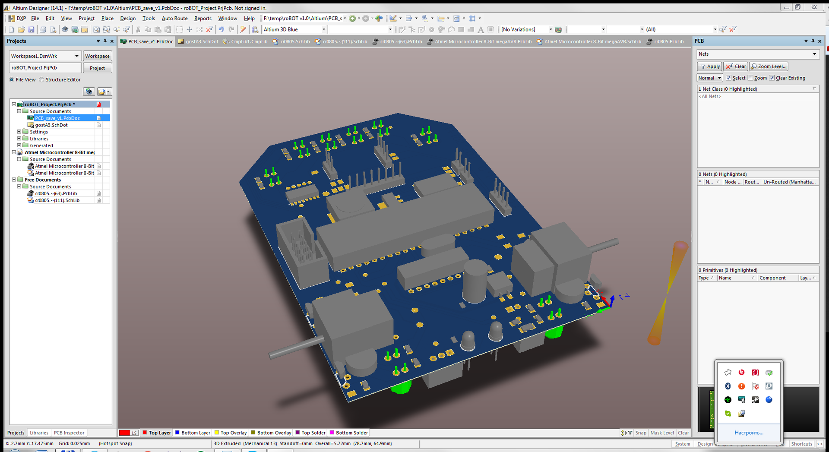Switch to the Libraries panel tab
The width and height of the screenshot is (829, 452).
pyautogui.click(x=39, y=433)
